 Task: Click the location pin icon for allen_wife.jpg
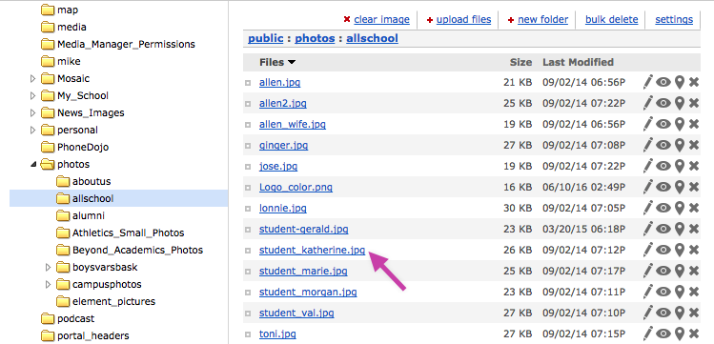680,124
